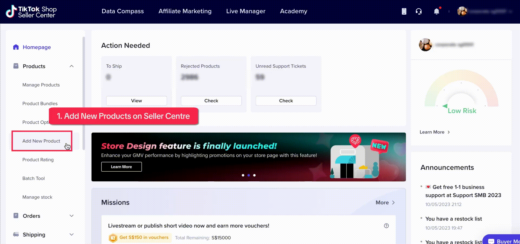Click Check under Rejected Products
The width and height of the screenshot is (520, 244).
211,101
